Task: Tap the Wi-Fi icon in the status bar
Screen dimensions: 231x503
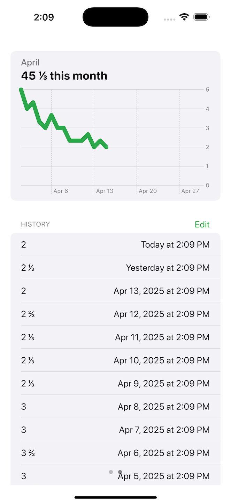Action: (x=184, y=16)
